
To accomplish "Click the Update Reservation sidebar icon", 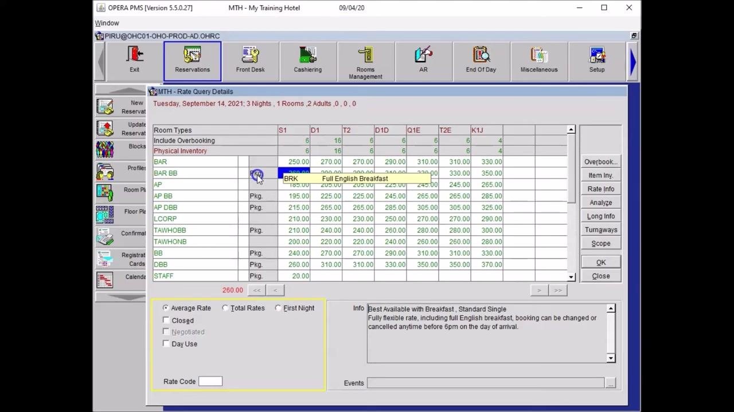I will [105, 129].
